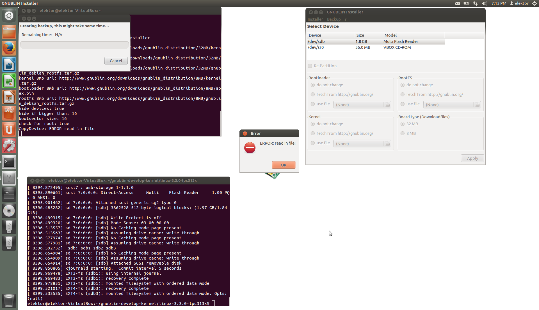Open the Installer menu

(x=315, y=19)
